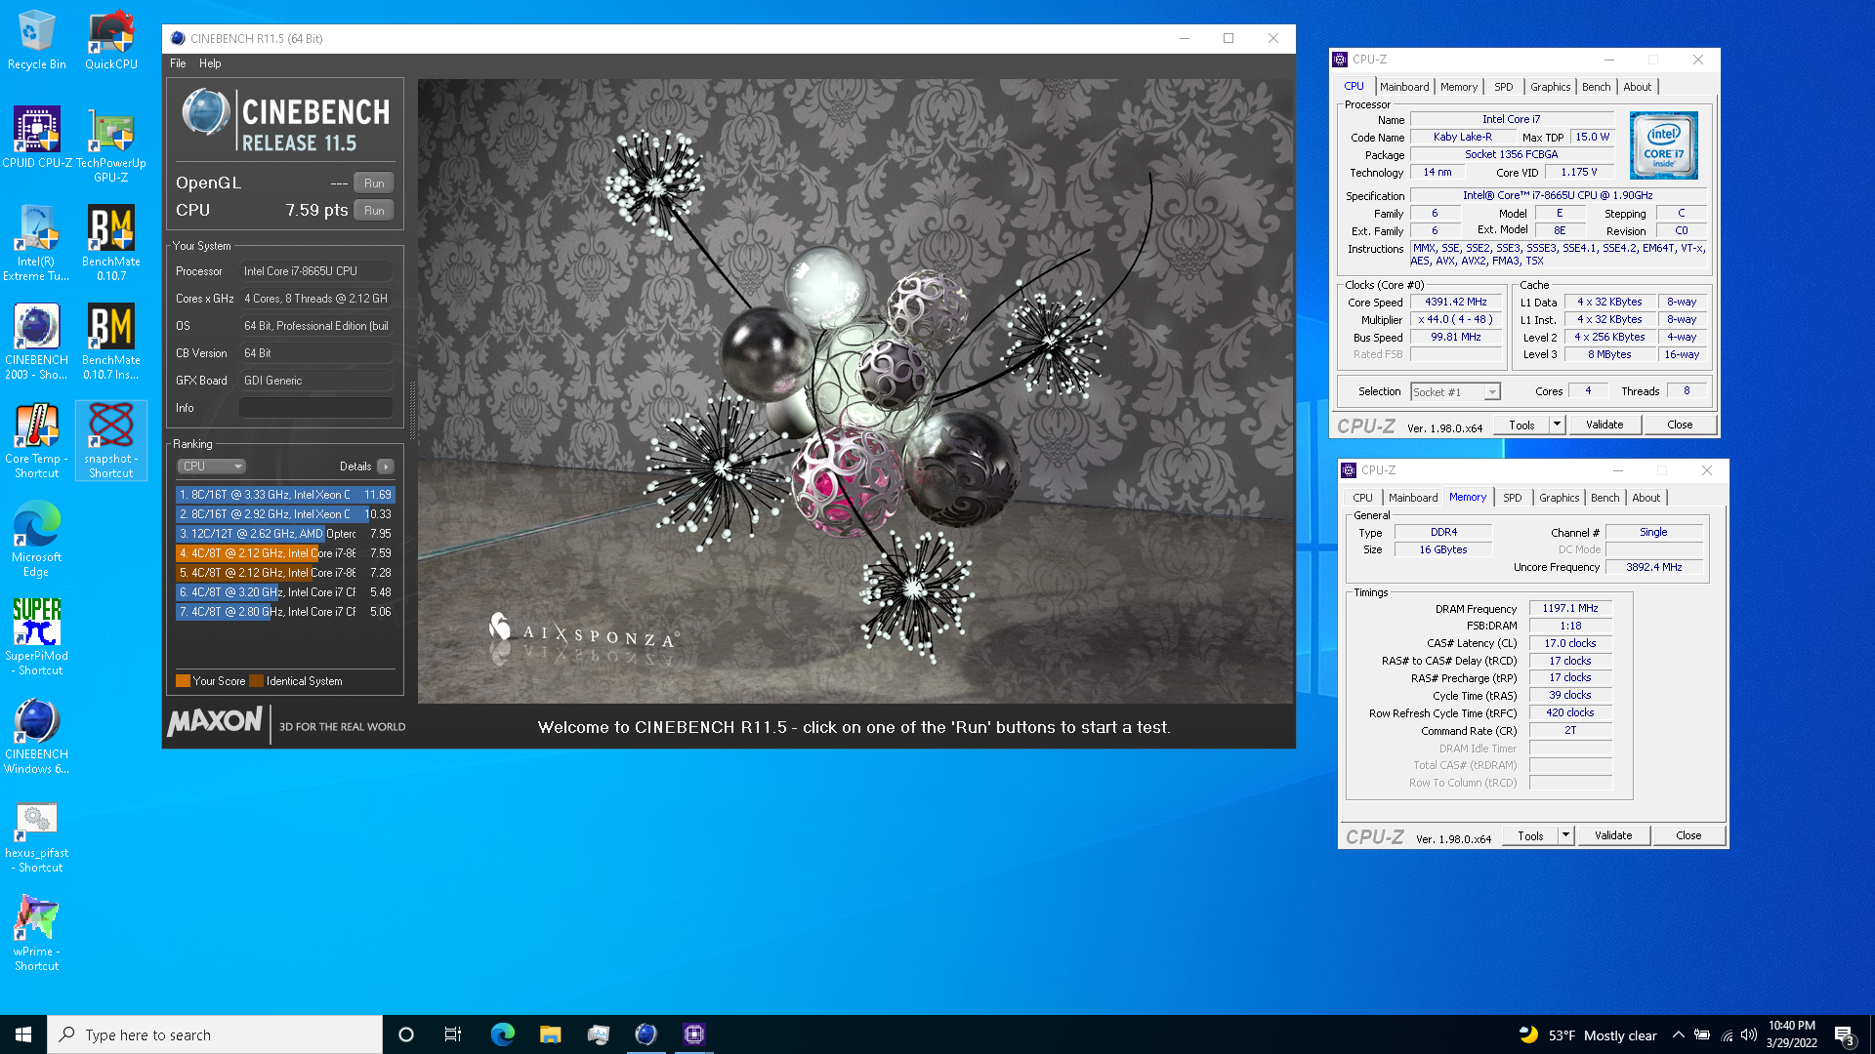Switch to CPU tab in bottom CPU-Z
This screenshot has width=1875, height=1054.
(1362, 498)
